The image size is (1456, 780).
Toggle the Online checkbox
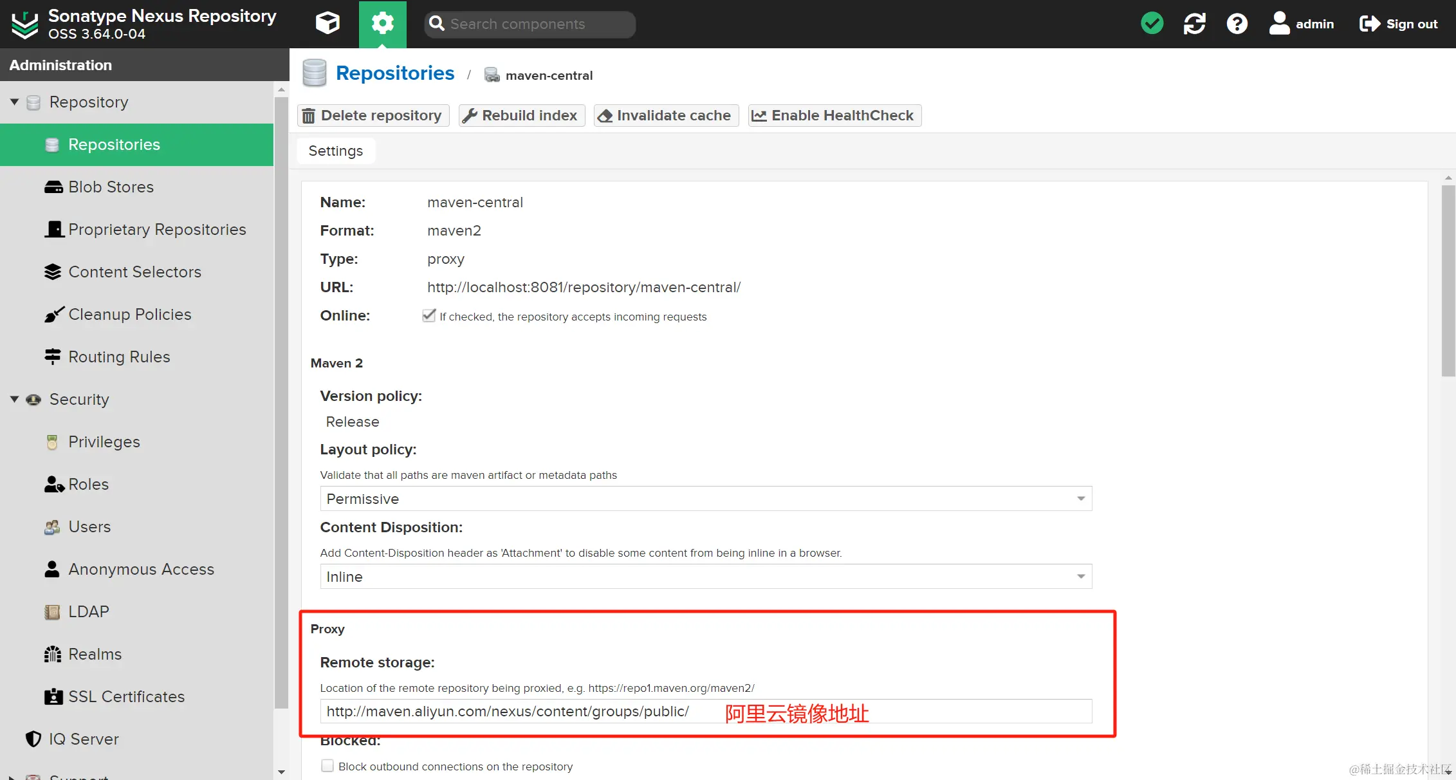[x=429, y=315]
